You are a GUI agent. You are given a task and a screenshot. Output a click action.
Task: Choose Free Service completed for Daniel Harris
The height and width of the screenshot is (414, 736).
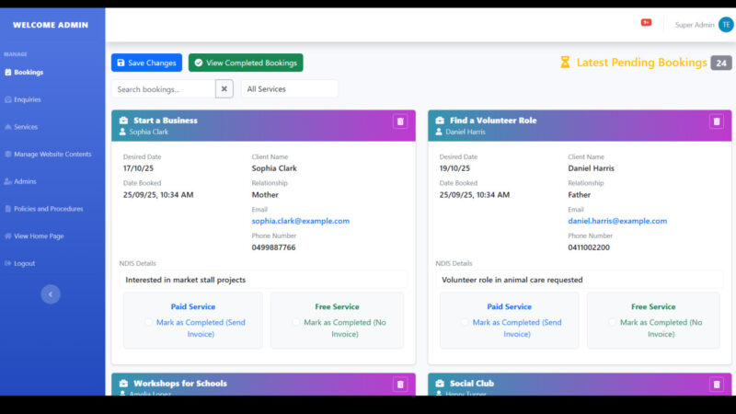[613, 323]
